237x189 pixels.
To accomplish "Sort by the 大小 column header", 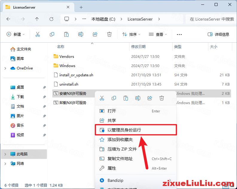I will point(214,47).
